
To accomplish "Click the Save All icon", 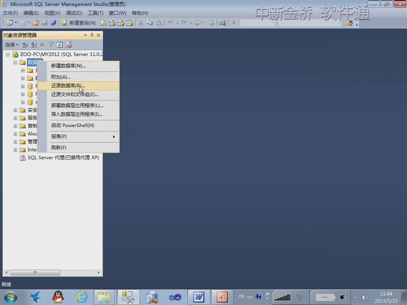I will point(54,23).
